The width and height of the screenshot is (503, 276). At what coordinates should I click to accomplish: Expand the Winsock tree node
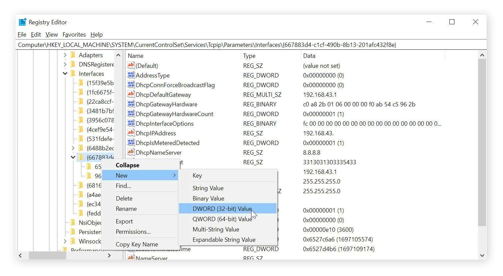[x=65, y=241]
